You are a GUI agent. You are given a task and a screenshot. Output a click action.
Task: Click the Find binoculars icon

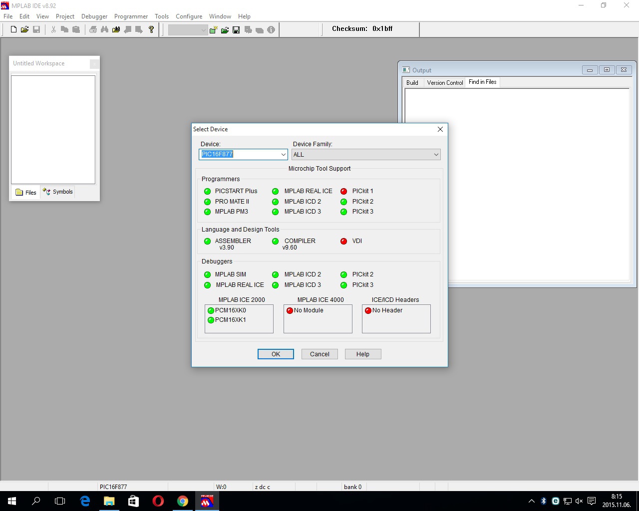104,30
